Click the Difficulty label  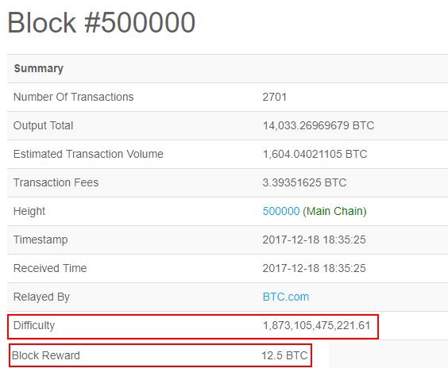click(x=34, y=325)
